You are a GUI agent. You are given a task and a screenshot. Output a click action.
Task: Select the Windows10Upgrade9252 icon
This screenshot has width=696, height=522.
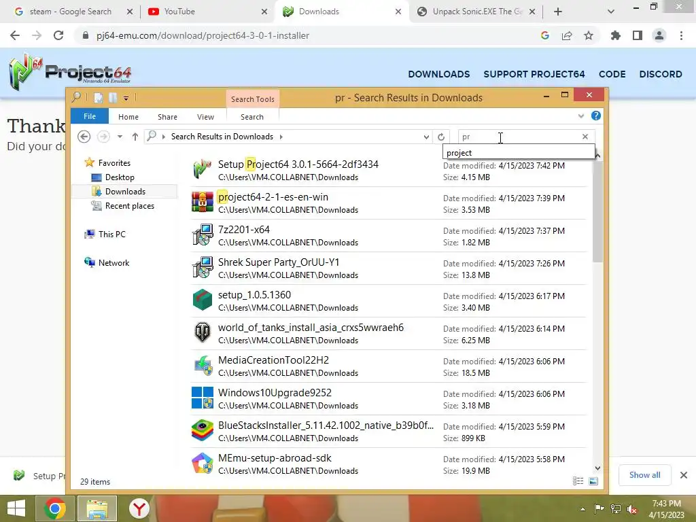tap(203, 398)
